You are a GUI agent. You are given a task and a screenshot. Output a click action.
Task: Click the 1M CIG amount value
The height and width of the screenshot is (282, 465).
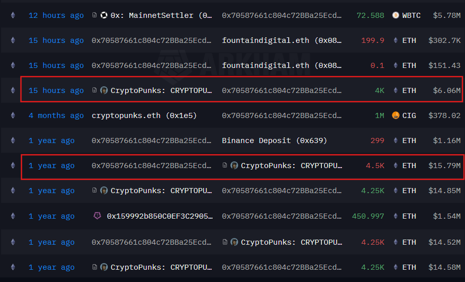click(x=380, y=115)
